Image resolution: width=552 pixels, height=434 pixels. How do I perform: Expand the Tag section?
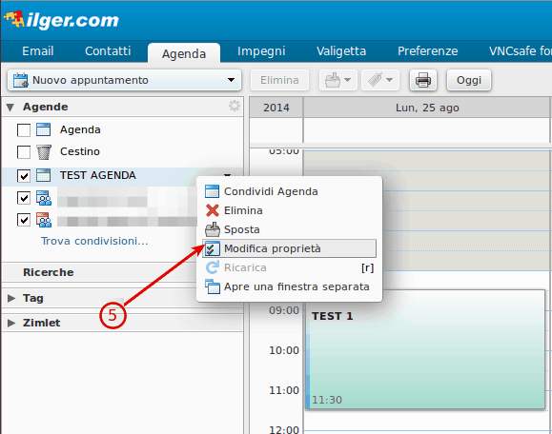11,298
